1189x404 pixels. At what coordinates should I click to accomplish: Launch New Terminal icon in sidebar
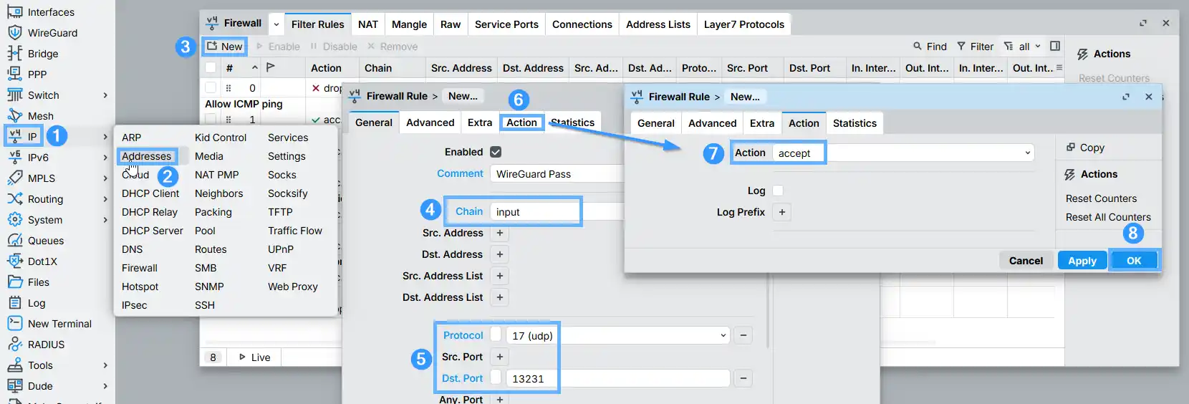coord(14,324)
